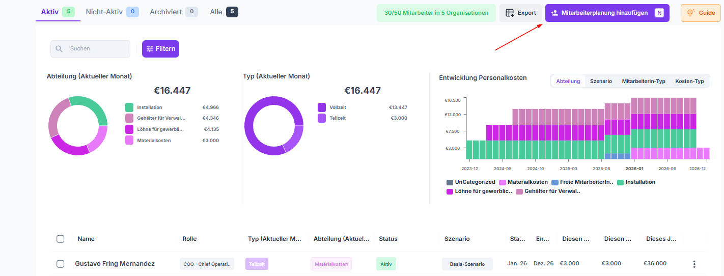Open the Basis-Szenario selector
Screen dimensions: 724x276
coord(467,264)
